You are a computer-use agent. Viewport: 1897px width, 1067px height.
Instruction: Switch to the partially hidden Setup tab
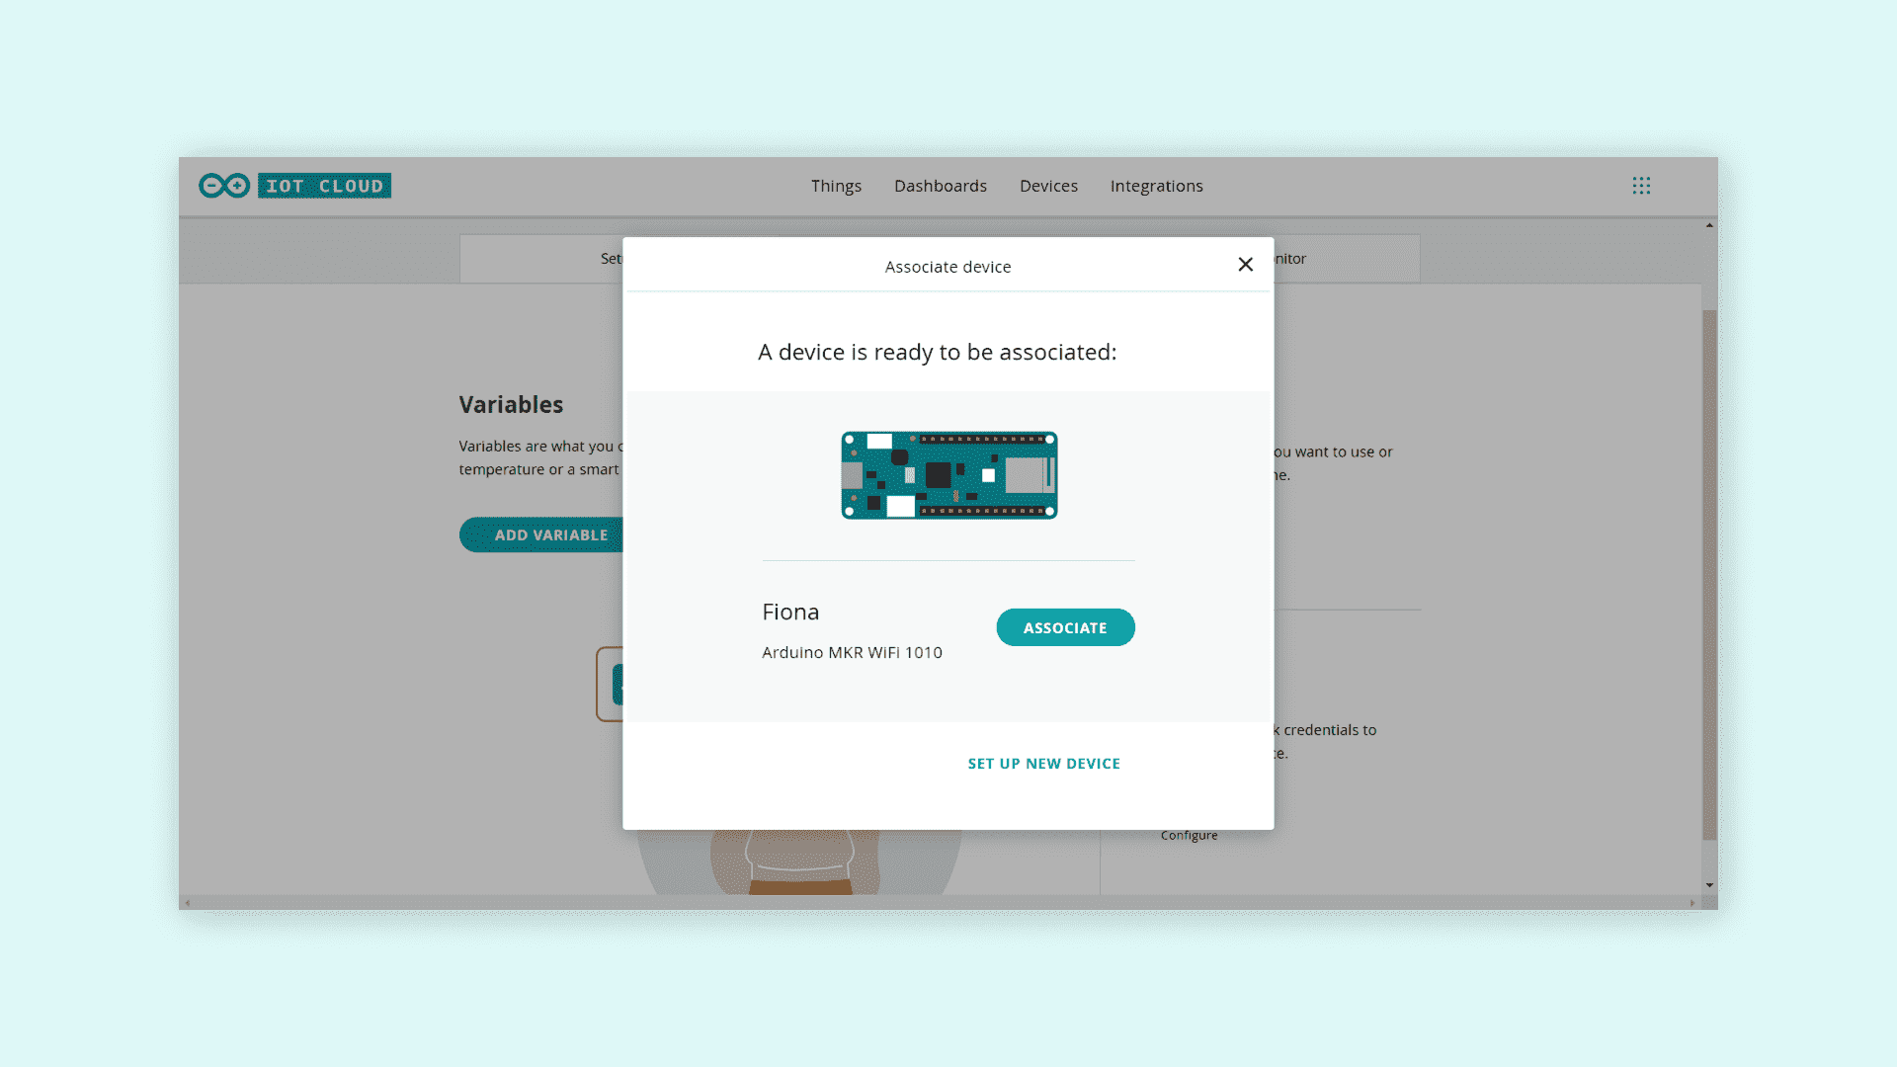point(553,259)
